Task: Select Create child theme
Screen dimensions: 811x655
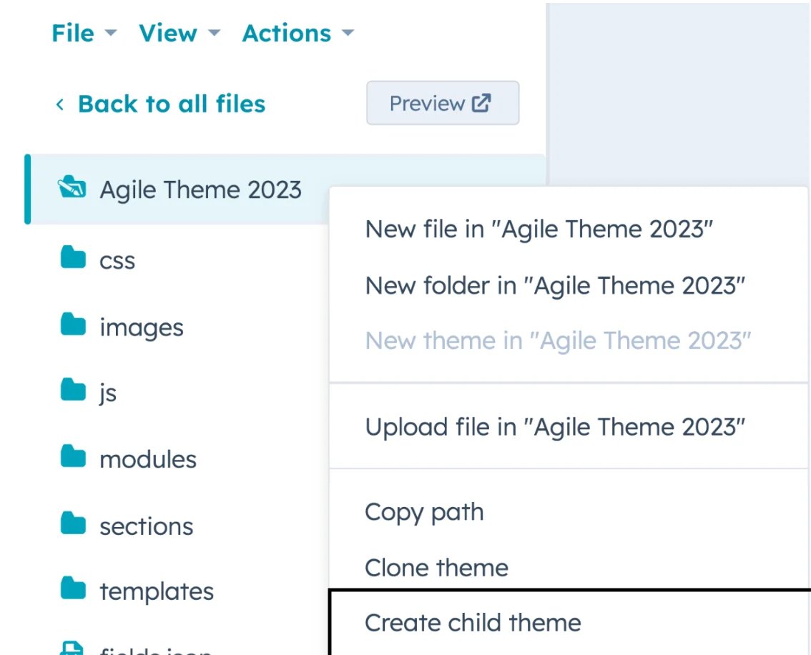Action: click(x=472, y=622)
